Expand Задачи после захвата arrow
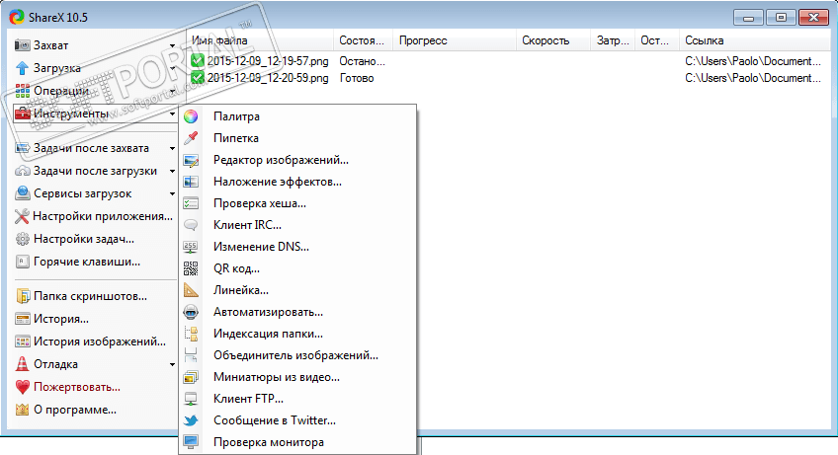838x455 pixels. point(172,148)
